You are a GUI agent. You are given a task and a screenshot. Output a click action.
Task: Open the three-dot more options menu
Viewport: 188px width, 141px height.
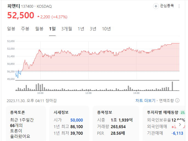point(179,6)
